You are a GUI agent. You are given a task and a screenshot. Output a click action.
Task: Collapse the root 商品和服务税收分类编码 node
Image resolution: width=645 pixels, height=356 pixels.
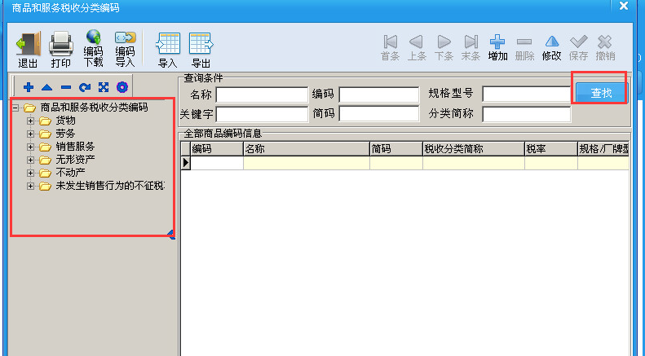click(x=16, y=108)
